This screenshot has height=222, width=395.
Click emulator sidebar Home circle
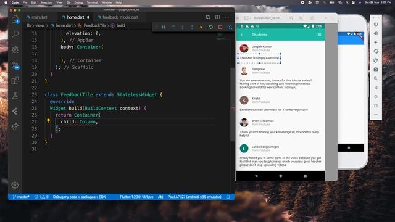pyautogui.click(x=376, y=97)
